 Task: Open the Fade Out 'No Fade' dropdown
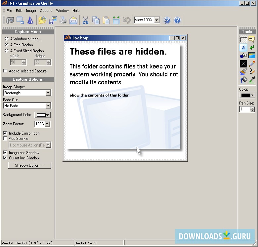48,105
